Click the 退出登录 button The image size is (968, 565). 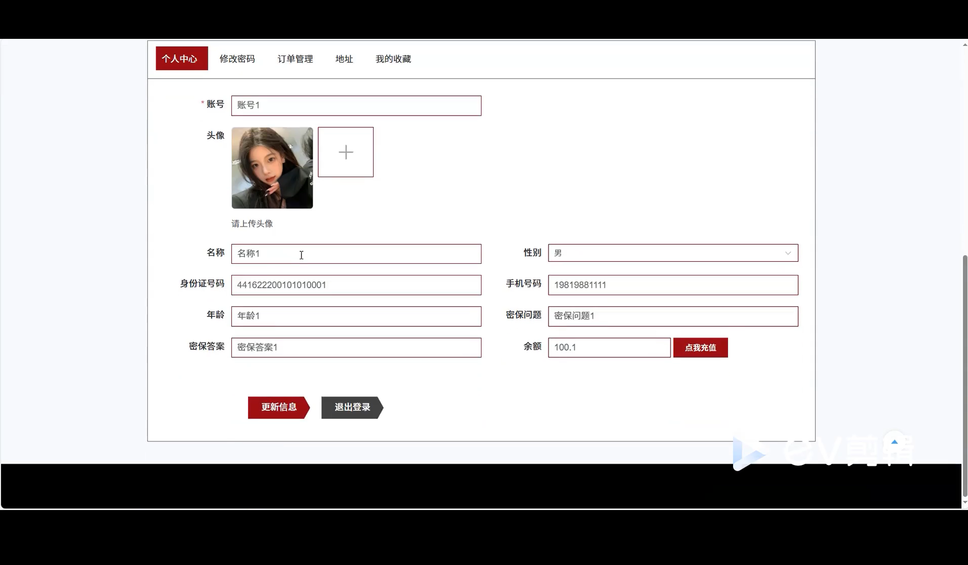tap(352, 407)
